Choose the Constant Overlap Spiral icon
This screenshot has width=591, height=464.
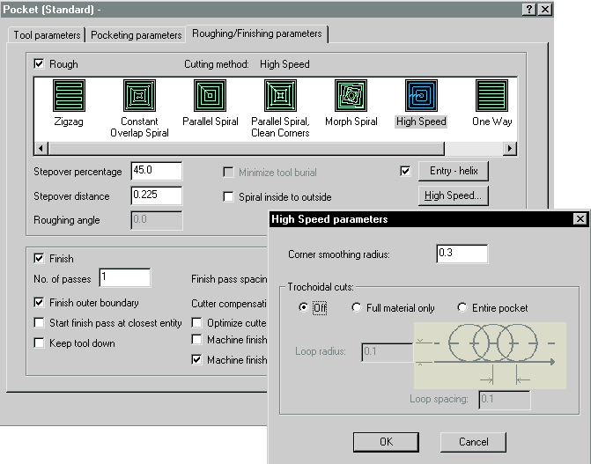[139, 95]
